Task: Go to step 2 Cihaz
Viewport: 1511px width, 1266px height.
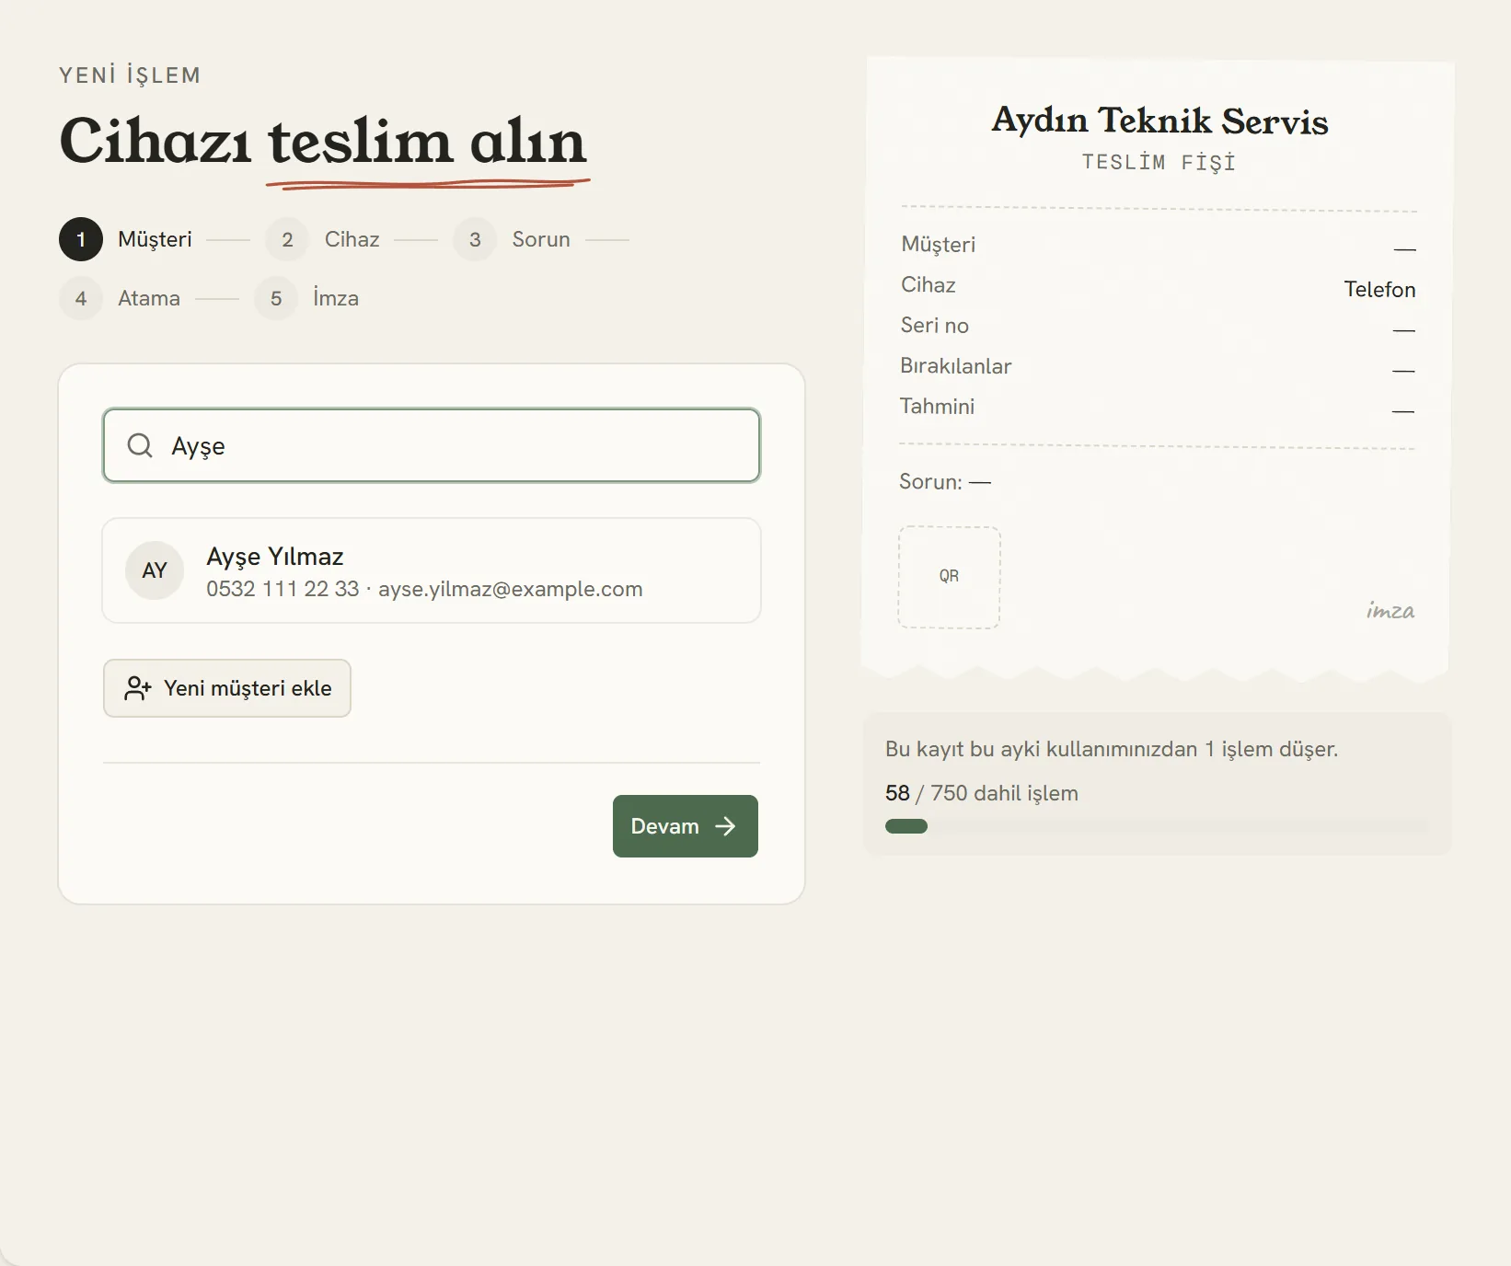Action: point(322,239)
